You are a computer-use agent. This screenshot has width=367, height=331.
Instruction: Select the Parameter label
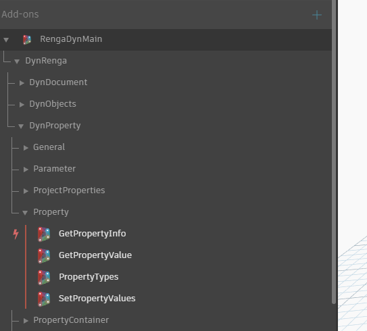tap(55, 169)
